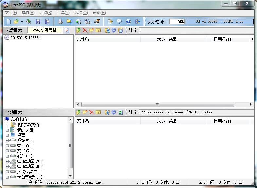Image resolution: width=257 pixels, height=188 pixels.
Task: Click the local path field My ISO Files
Action: tap(196, 112)
